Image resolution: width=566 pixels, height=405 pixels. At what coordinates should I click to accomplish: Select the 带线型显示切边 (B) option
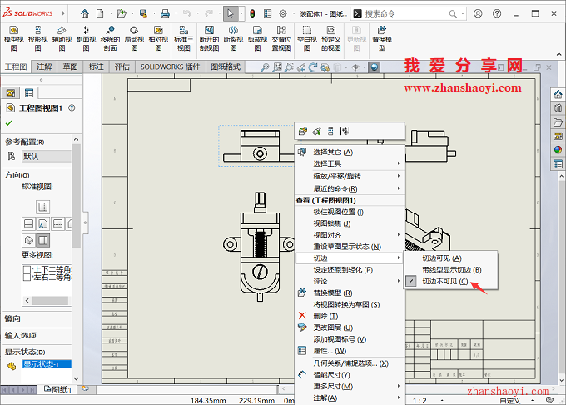(x=450, y=269)
